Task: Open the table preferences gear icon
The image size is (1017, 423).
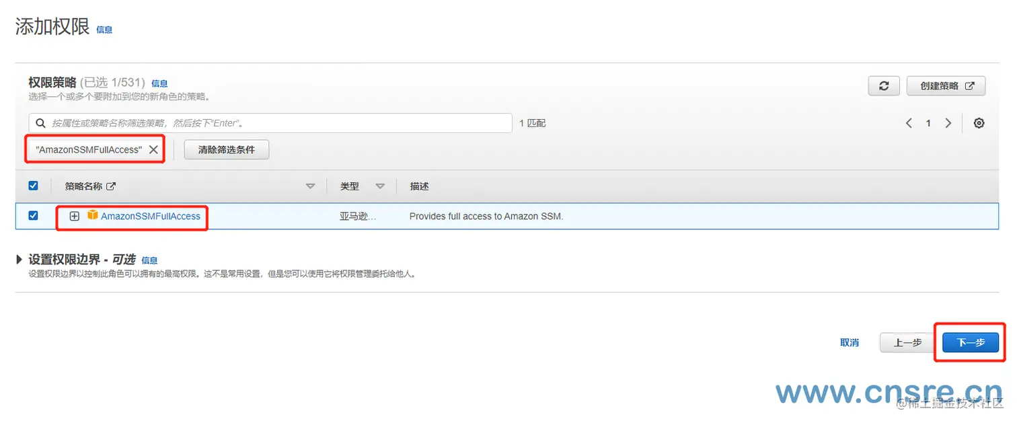Action: [979, 122]
